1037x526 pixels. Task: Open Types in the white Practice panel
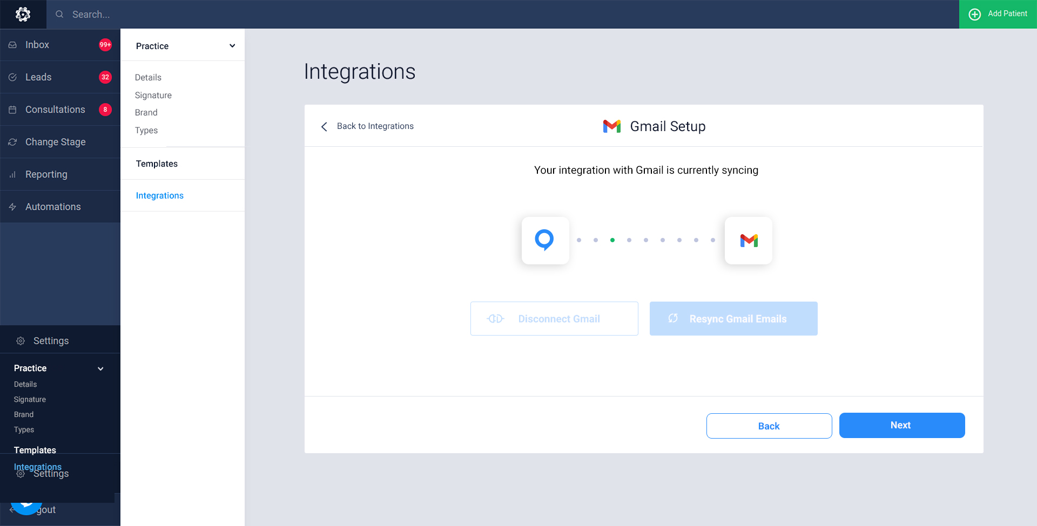click(146, 130)
